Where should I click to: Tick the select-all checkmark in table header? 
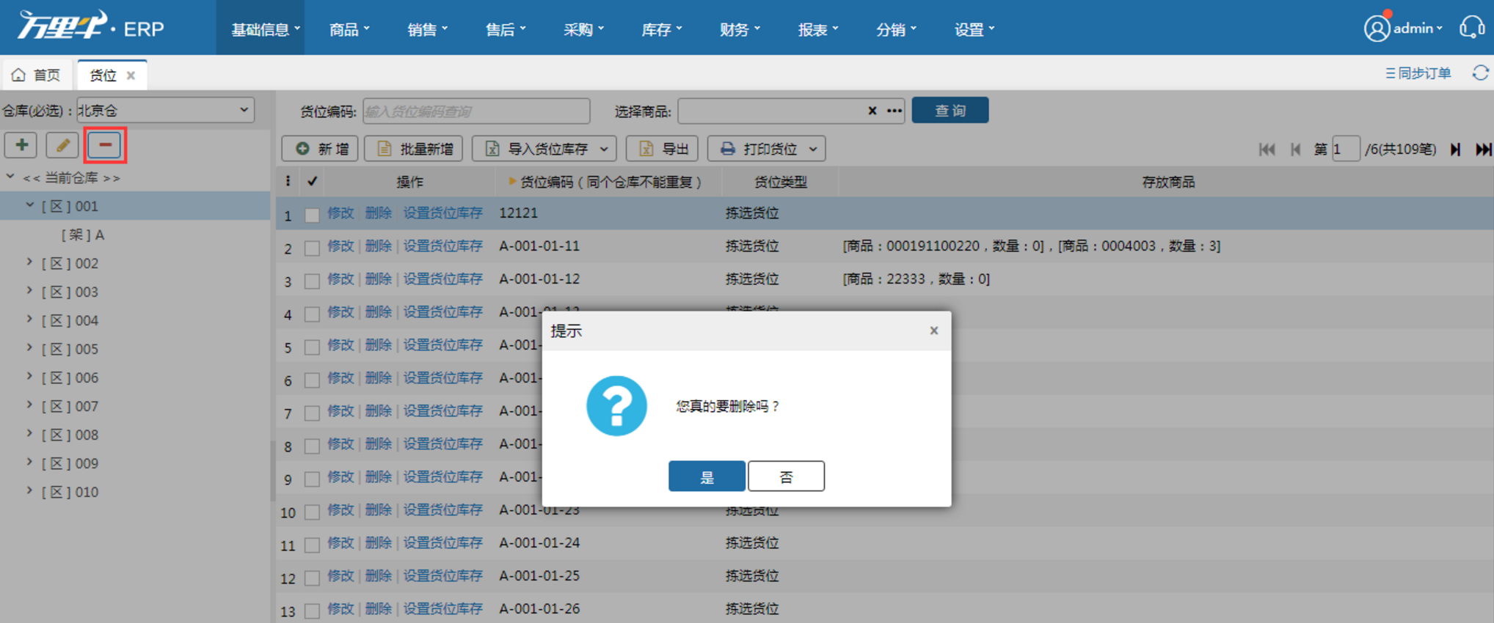[x=312, y=181]
